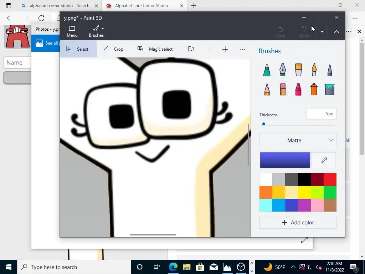The image size is (365, 274).
Task: Zoom in with the plus button
Action: click(x=225, y=49)
